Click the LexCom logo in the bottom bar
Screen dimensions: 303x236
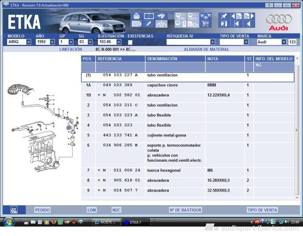pyautogui.click(x=14, y=210)
